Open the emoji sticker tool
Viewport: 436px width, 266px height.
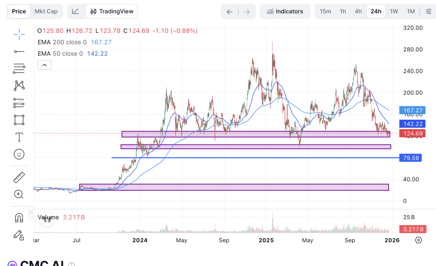[x=19, y=154]
